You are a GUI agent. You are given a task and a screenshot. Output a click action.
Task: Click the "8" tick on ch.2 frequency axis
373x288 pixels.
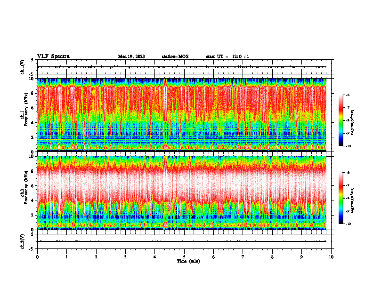coord(33,171)
